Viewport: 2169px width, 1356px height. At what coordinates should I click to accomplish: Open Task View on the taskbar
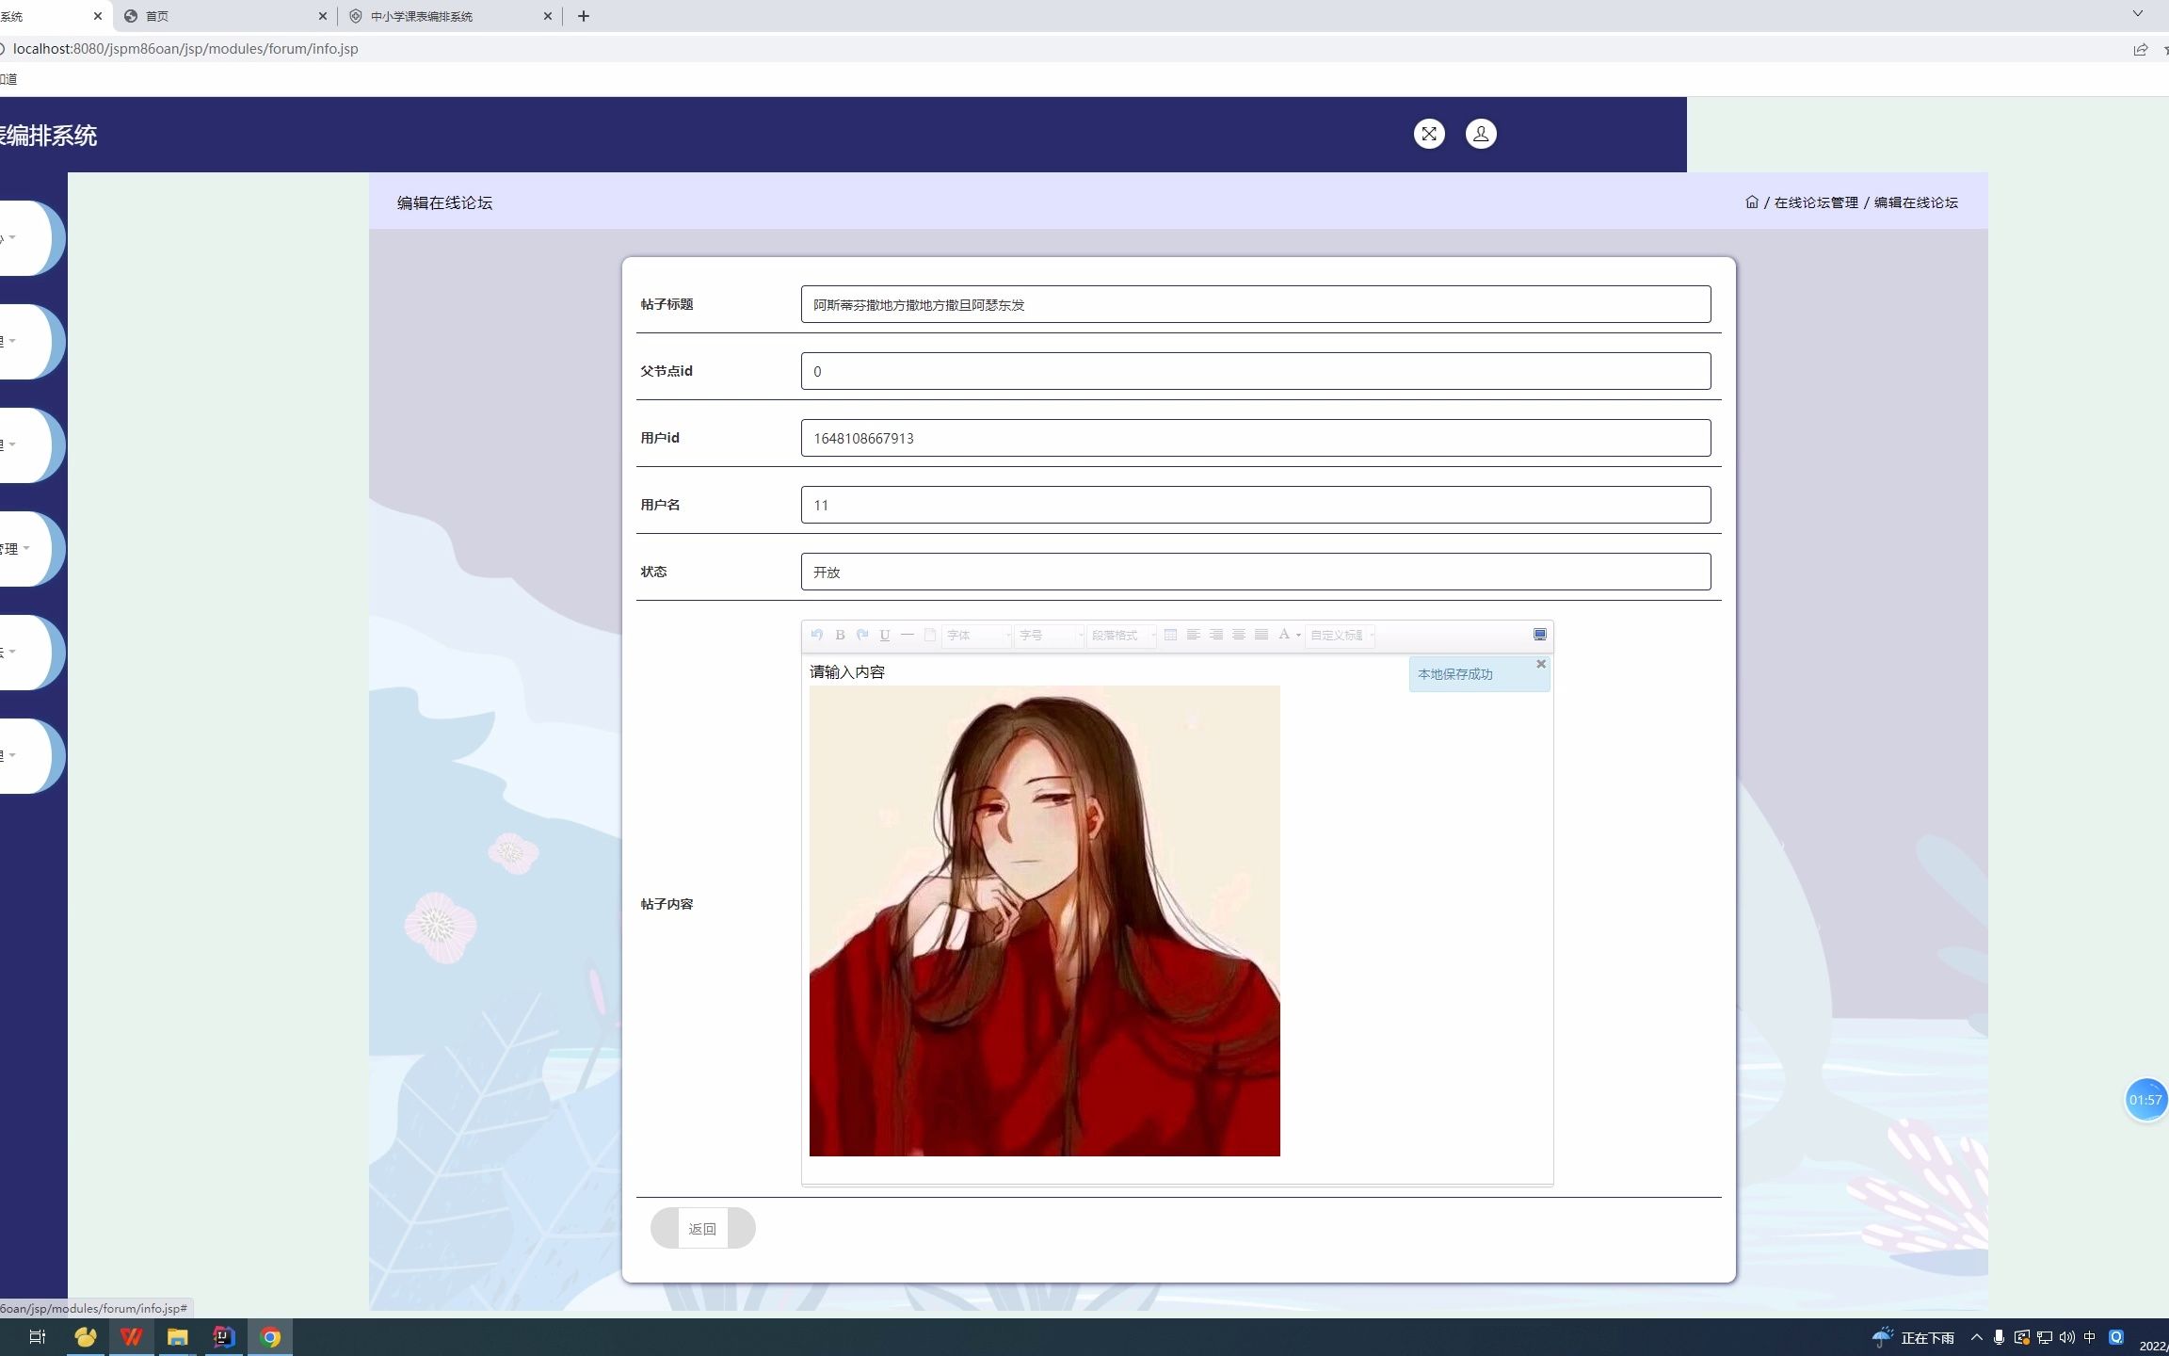click(x=38, y=1337)
